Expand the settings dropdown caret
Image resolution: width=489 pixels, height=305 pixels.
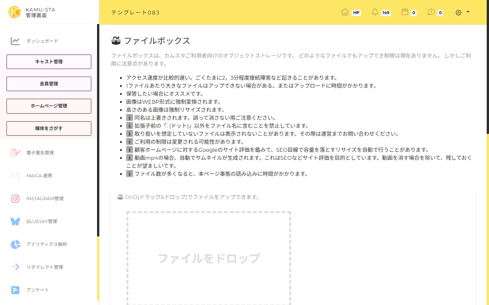tap(468, 12)
